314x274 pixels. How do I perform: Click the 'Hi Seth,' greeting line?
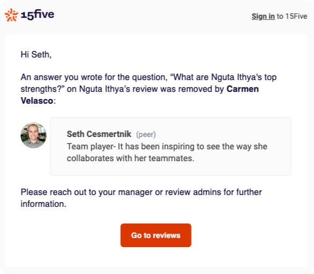36,54
